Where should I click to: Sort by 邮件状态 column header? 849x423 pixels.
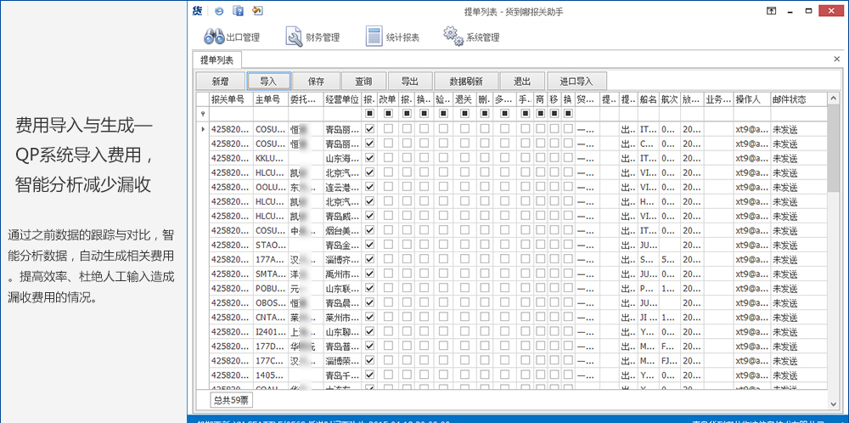point(799,99)
